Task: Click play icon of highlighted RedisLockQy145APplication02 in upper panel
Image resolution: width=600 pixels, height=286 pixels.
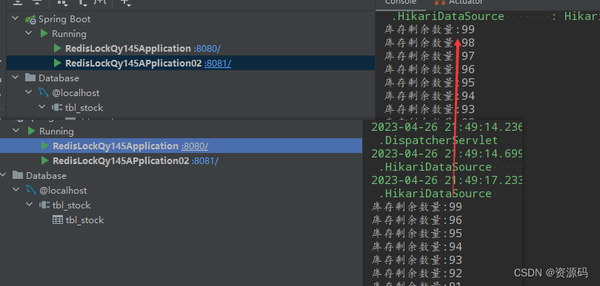Action: pyautogui.click(x=58, y=63)
